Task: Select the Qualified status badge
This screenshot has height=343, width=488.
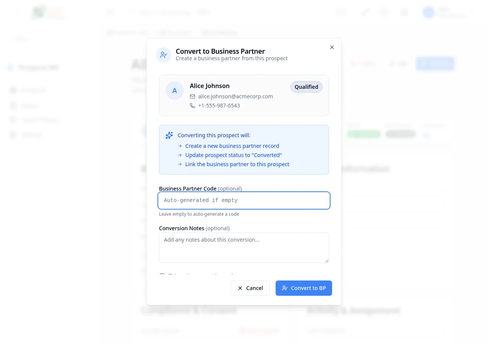Action: tap(306, 87)
